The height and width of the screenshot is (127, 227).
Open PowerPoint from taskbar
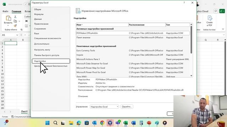[x=149, y=123]
